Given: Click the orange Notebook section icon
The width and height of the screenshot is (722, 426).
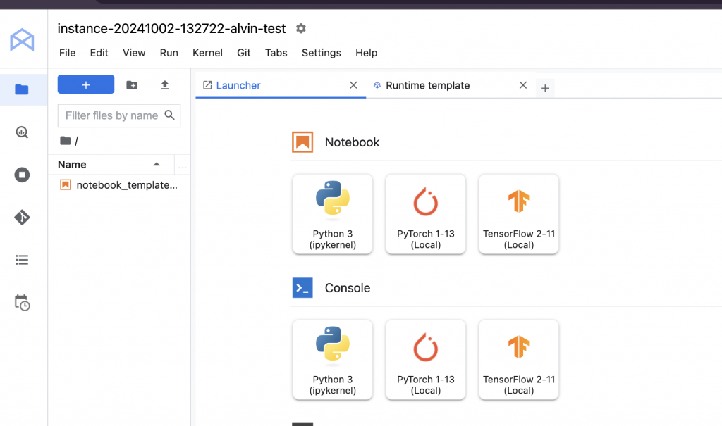Looking at the screenshot, I should (x=302, y=142).
